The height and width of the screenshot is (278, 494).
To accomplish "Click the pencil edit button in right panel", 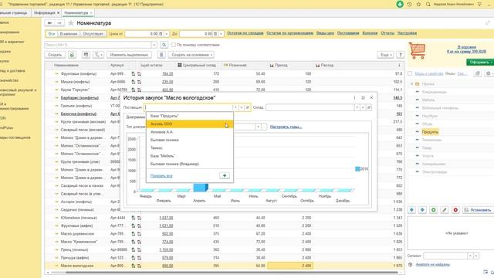I will pos(445,210).
